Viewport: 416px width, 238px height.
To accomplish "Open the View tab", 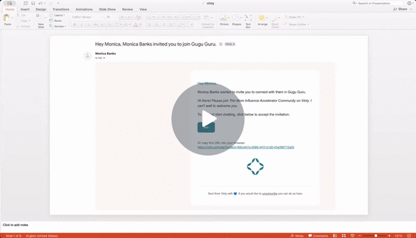I will click(143, 9).
